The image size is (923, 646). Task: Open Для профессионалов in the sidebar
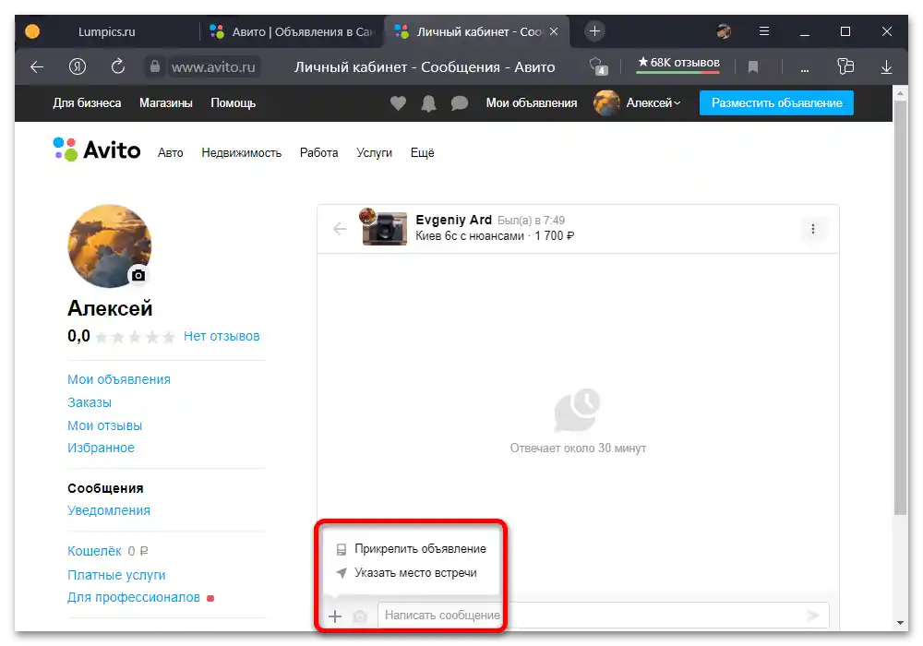click(x=134, y=598)
